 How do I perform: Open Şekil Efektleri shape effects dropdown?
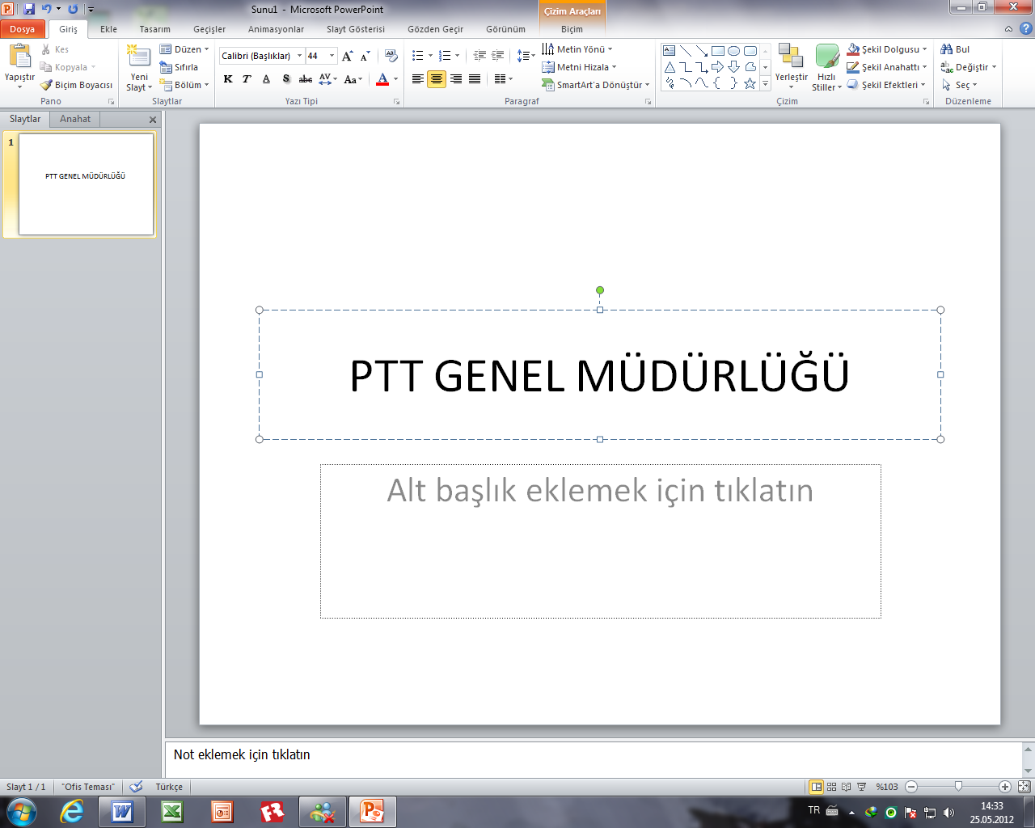tap(886, 85)
